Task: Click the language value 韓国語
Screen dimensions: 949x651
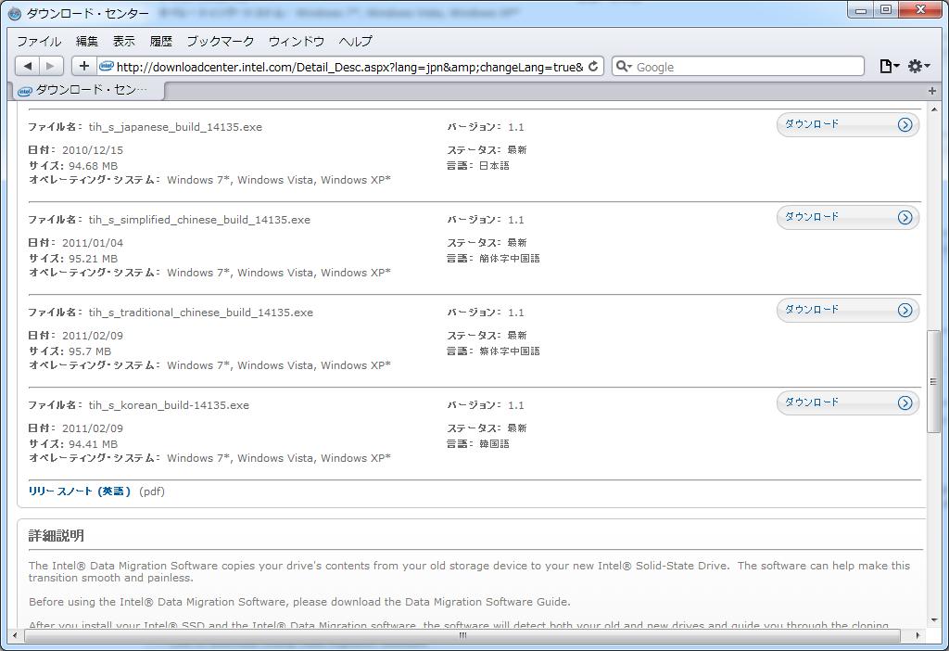Action: 494,443
